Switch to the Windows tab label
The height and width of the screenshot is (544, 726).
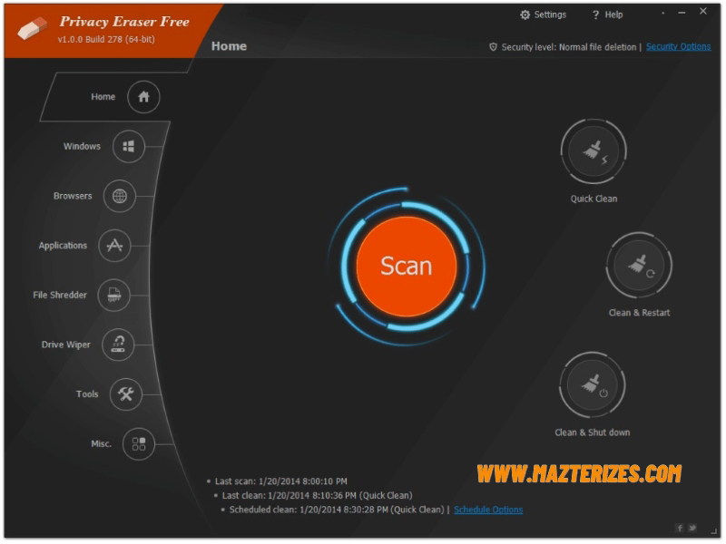pos(82,146)
